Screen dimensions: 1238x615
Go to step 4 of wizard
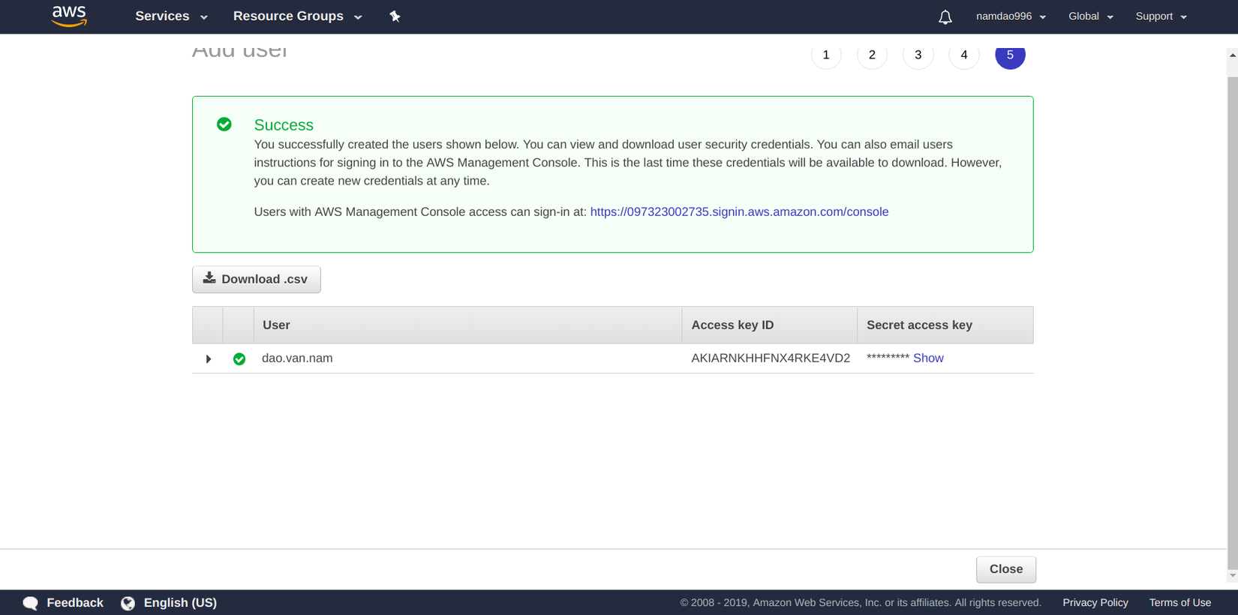point(964,55)
